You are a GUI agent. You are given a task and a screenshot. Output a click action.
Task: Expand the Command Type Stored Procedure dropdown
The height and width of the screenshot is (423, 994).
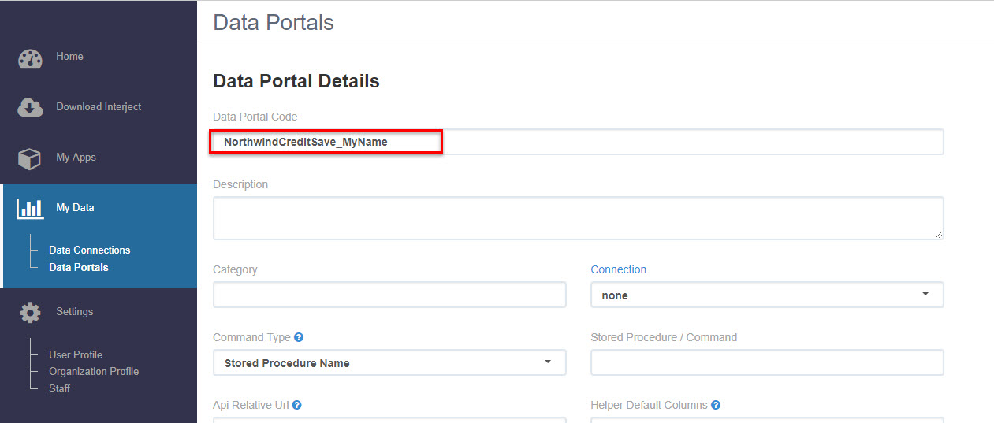389,363
